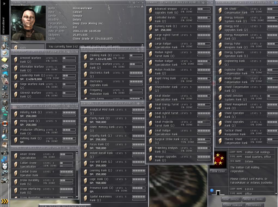Viewport: 278px width, 207px height.
Task: Click circle icon in Drones window header
Action: [x=68, y=148]
